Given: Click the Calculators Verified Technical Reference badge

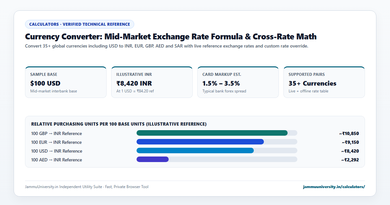Looking at the screenshot, I should pos(80,24).
